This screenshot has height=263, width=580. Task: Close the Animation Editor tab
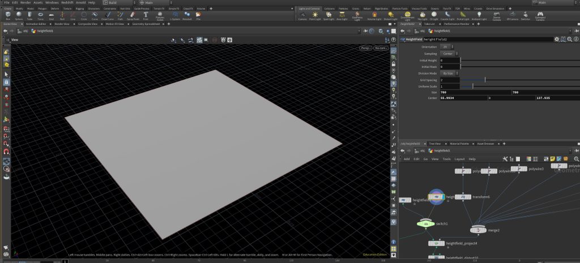coord(50,24)
